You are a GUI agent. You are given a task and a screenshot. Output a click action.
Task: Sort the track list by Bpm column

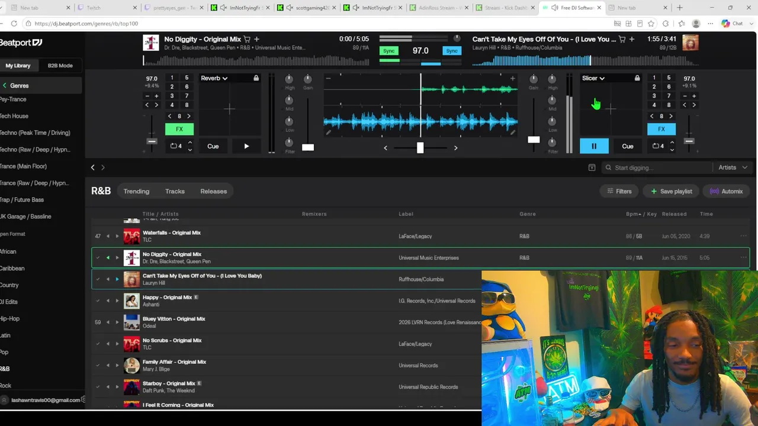(634, 214)
